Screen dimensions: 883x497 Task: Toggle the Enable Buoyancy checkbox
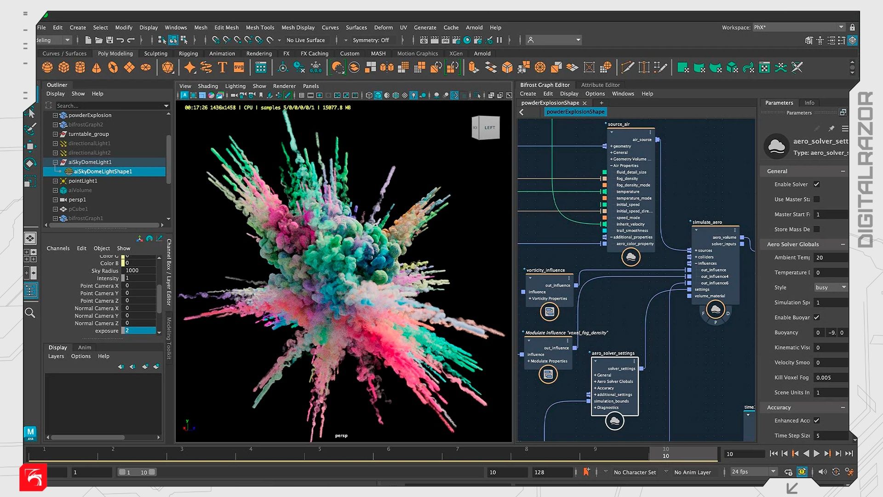817,318
